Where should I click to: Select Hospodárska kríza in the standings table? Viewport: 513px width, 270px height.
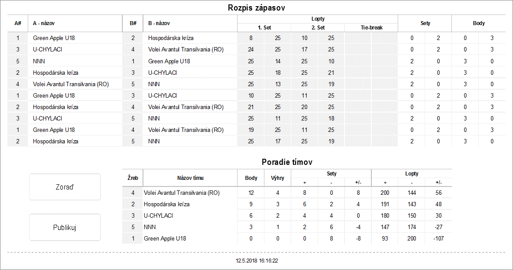[167, 204]
